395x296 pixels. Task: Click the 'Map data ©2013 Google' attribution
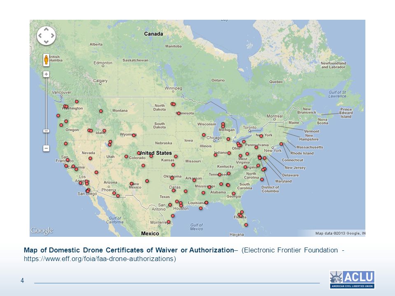tap(340, 234)
